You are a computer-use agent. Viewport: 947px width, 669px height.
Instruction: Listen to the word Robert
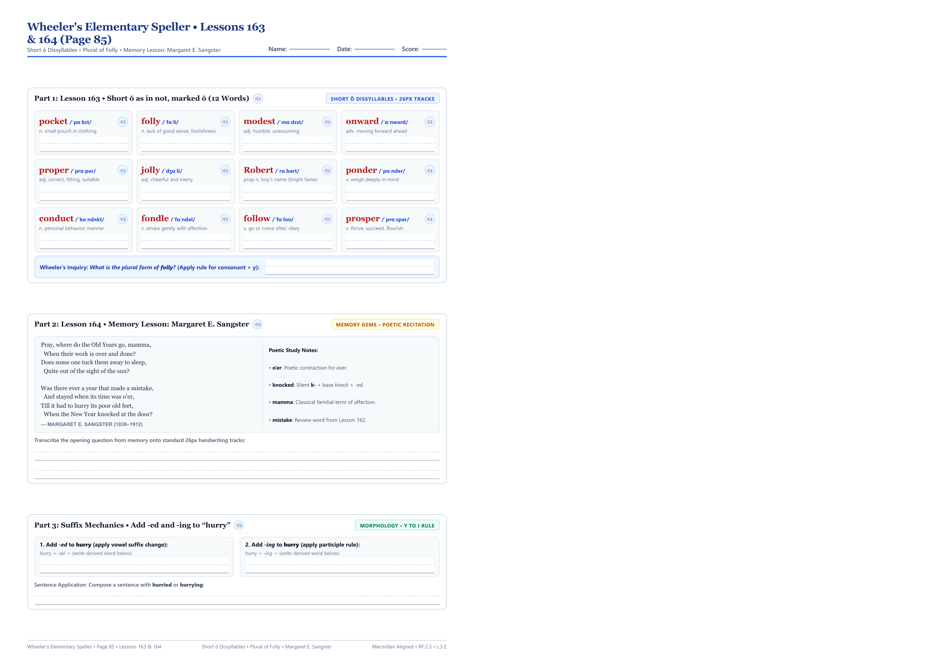point(327,170)
